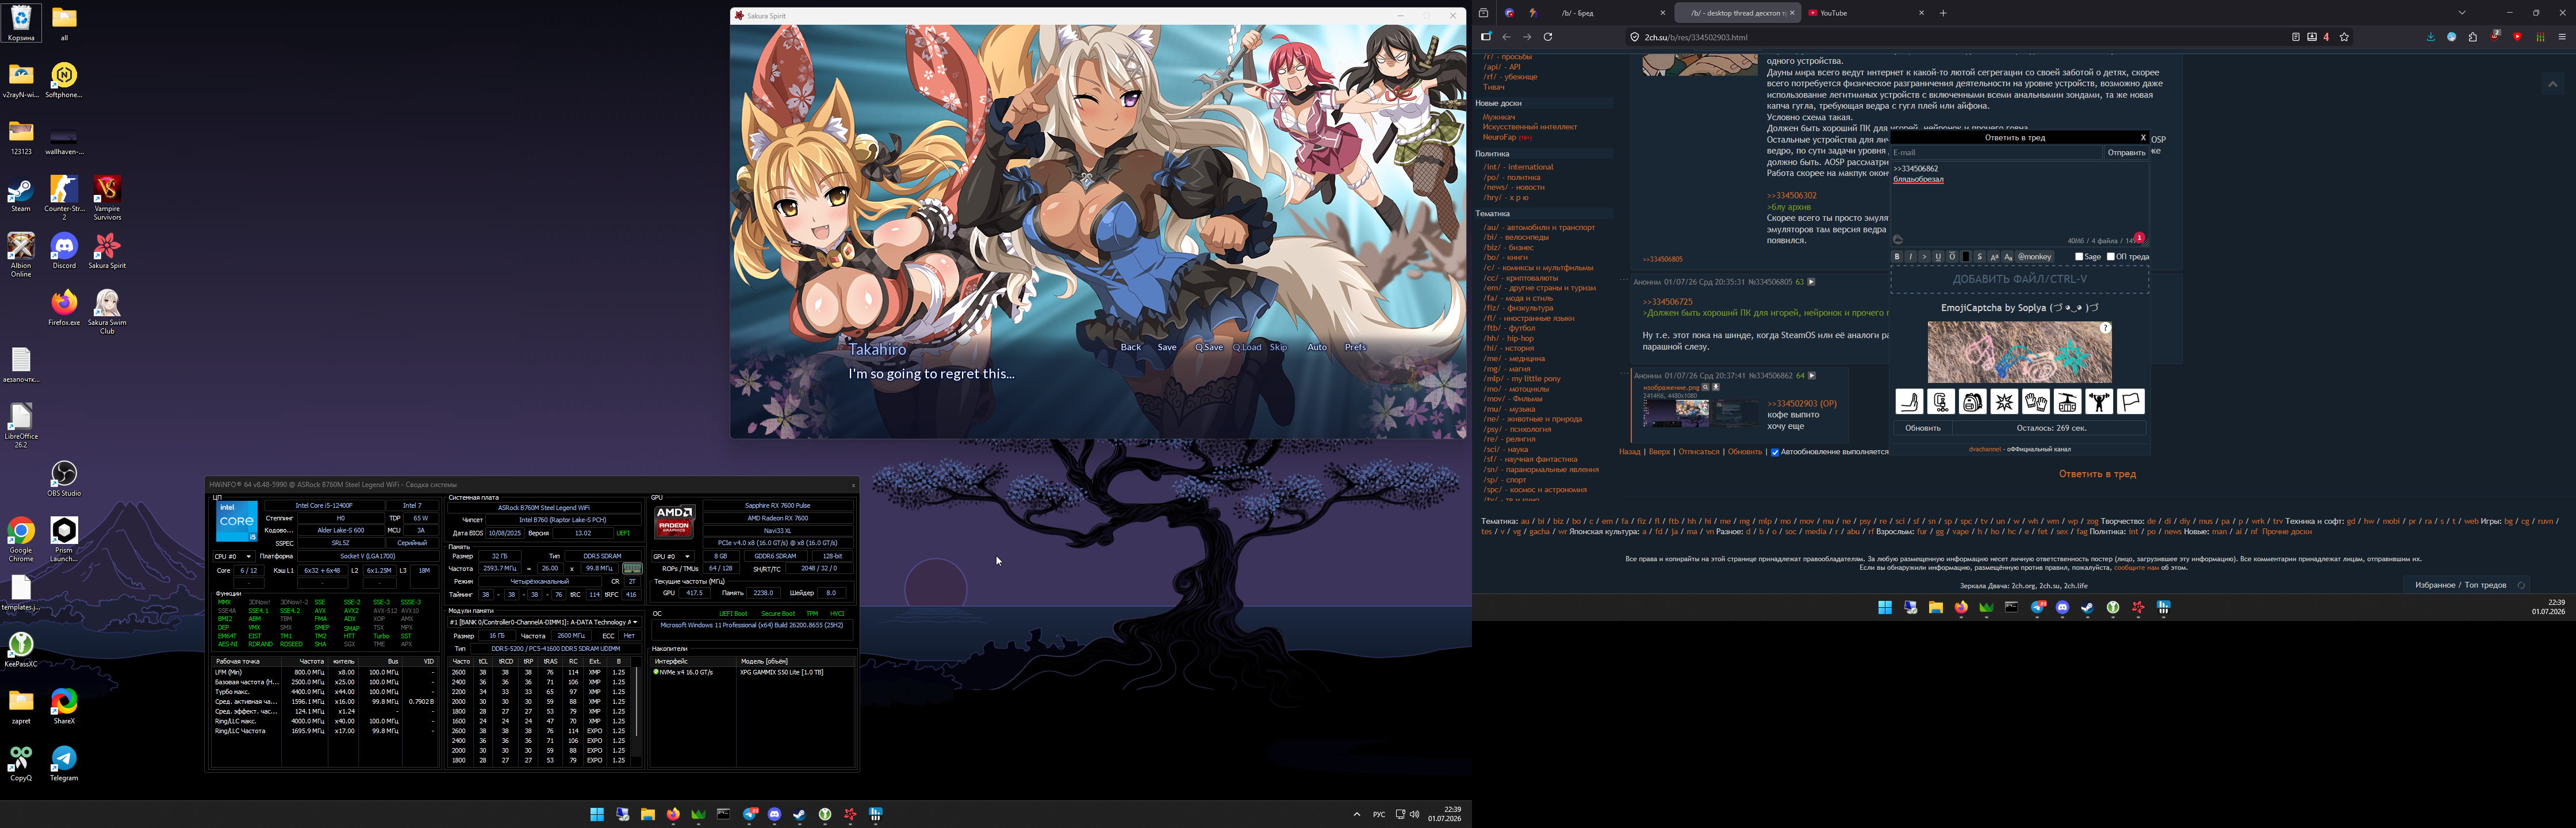The height and width of the screenshot is (828, 2576).
Task: Open the browser extensions puzzle icon
Action: pyautogui.click(x=2473, y=37)
